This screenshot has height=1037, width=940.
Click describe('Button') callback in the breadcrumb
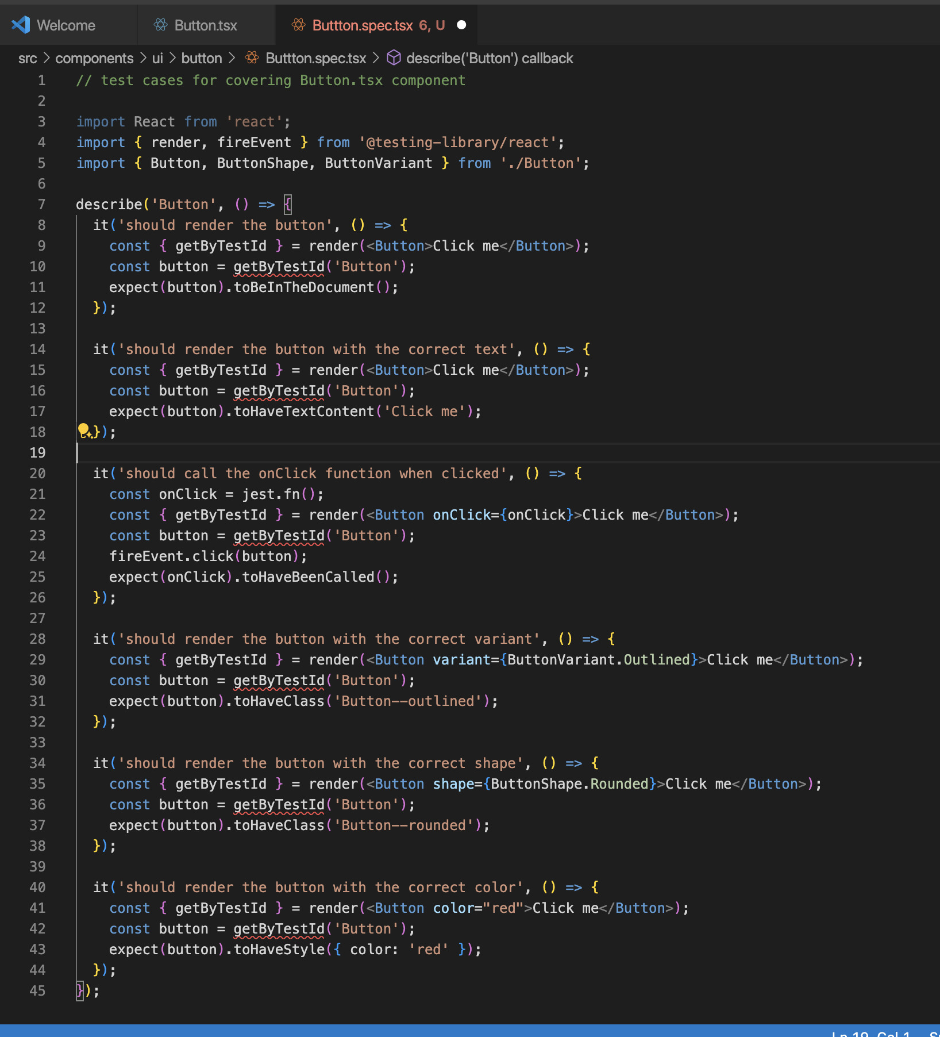pos(490,58)
